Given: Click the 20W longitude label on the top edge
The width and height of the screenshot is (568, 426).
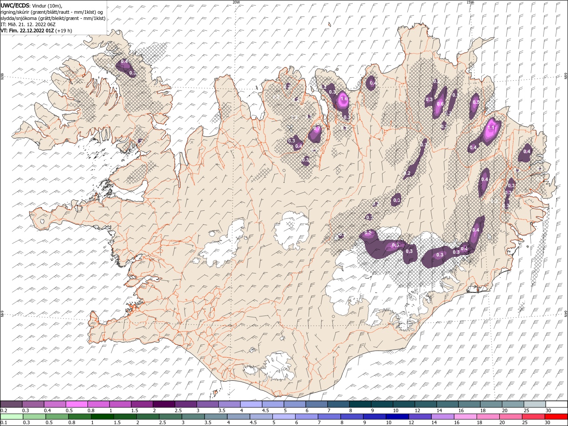Looking at the screenshot, I should (236, 2).
